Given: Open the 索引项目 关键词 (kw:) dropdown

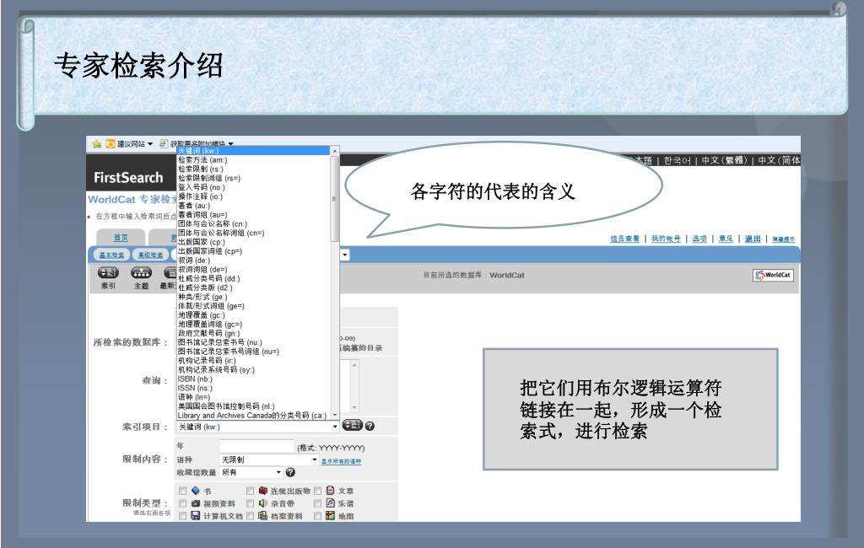Looking at the screenshot, I should coord(257,427).
